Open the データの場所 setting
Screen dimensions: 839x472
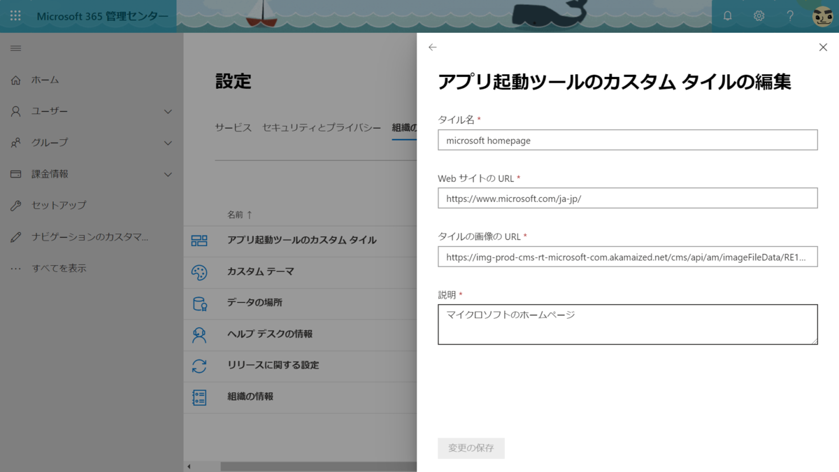click(254, 303)
